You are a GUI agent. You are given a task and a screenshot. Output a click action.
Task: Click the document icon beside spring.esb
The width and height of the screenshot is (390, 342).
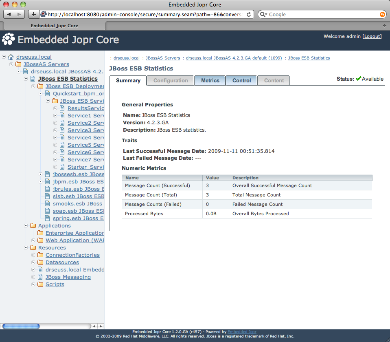(48, 218)
